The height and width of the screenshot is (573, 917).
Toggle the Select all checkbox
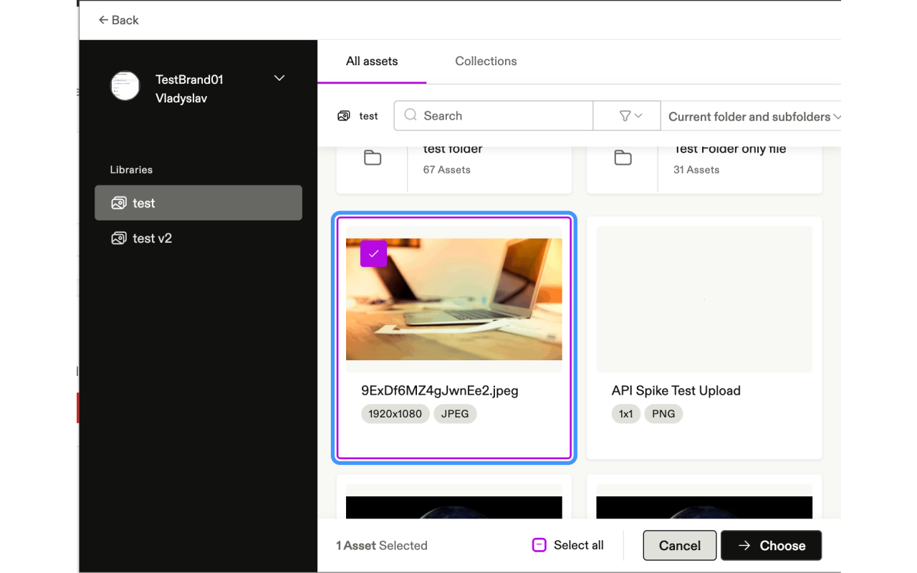[x=539, y=545]
